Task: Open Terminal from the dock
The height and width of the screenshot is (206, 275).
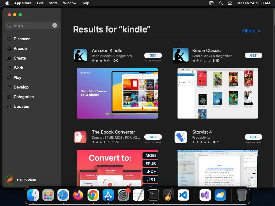Action: (x=153, y=195)
